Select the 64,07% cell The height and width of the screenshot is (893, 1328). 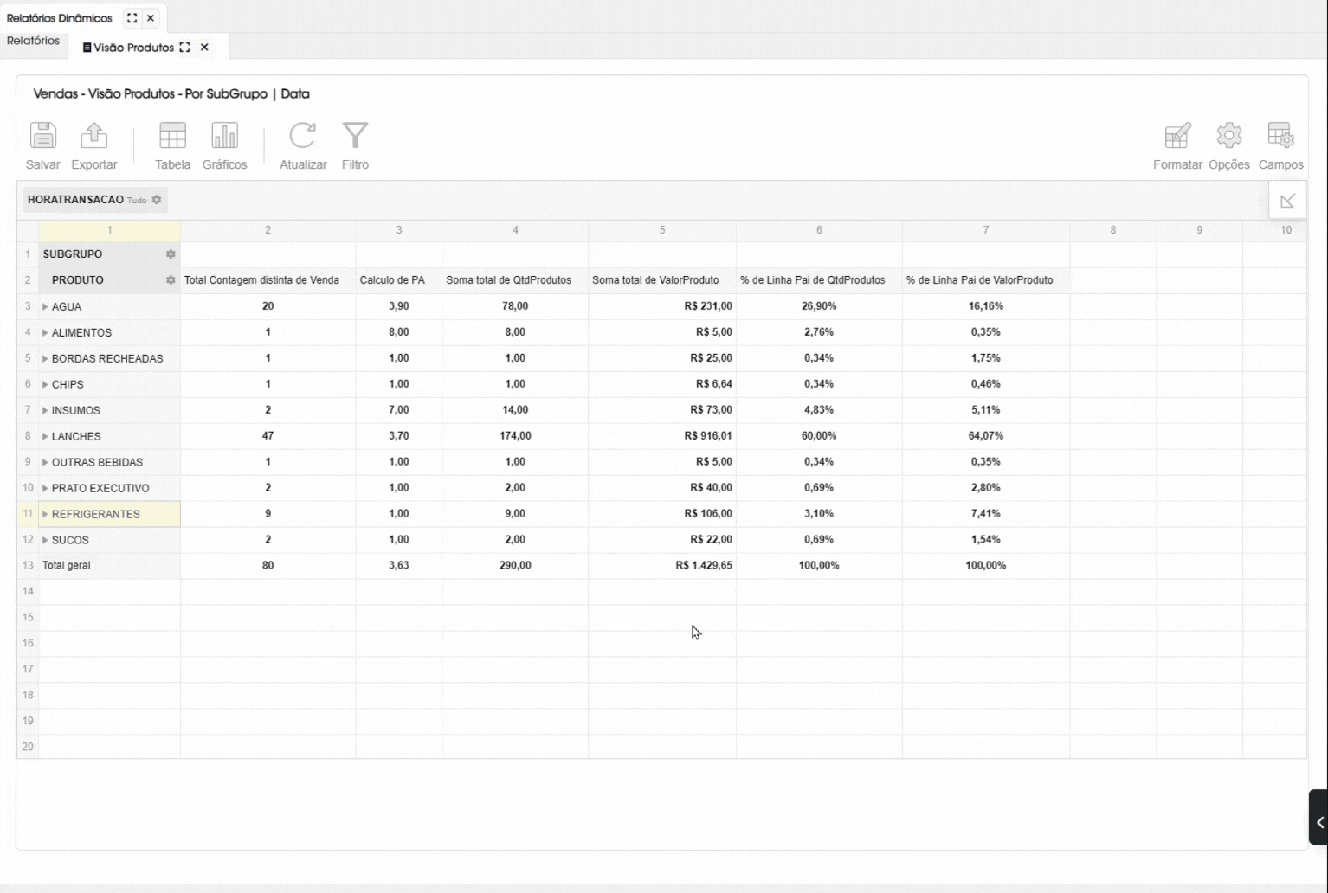coord(986,436)
